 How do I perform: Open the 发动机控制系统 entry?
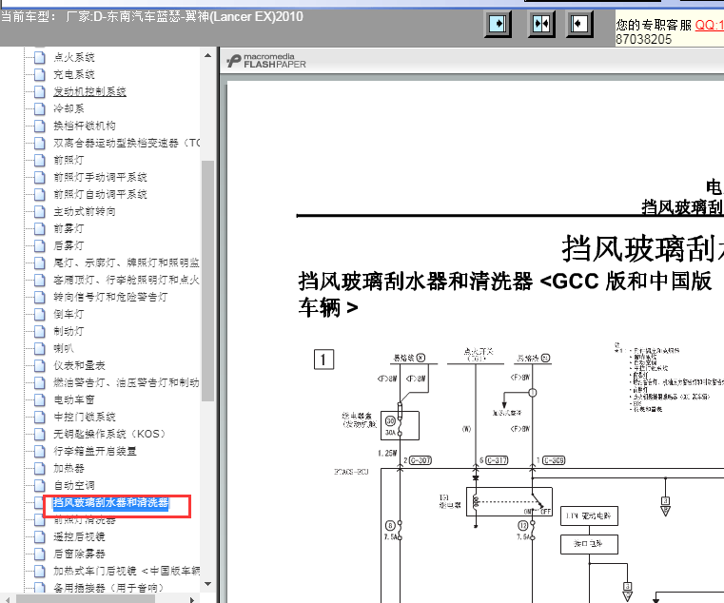click(89, 92)
